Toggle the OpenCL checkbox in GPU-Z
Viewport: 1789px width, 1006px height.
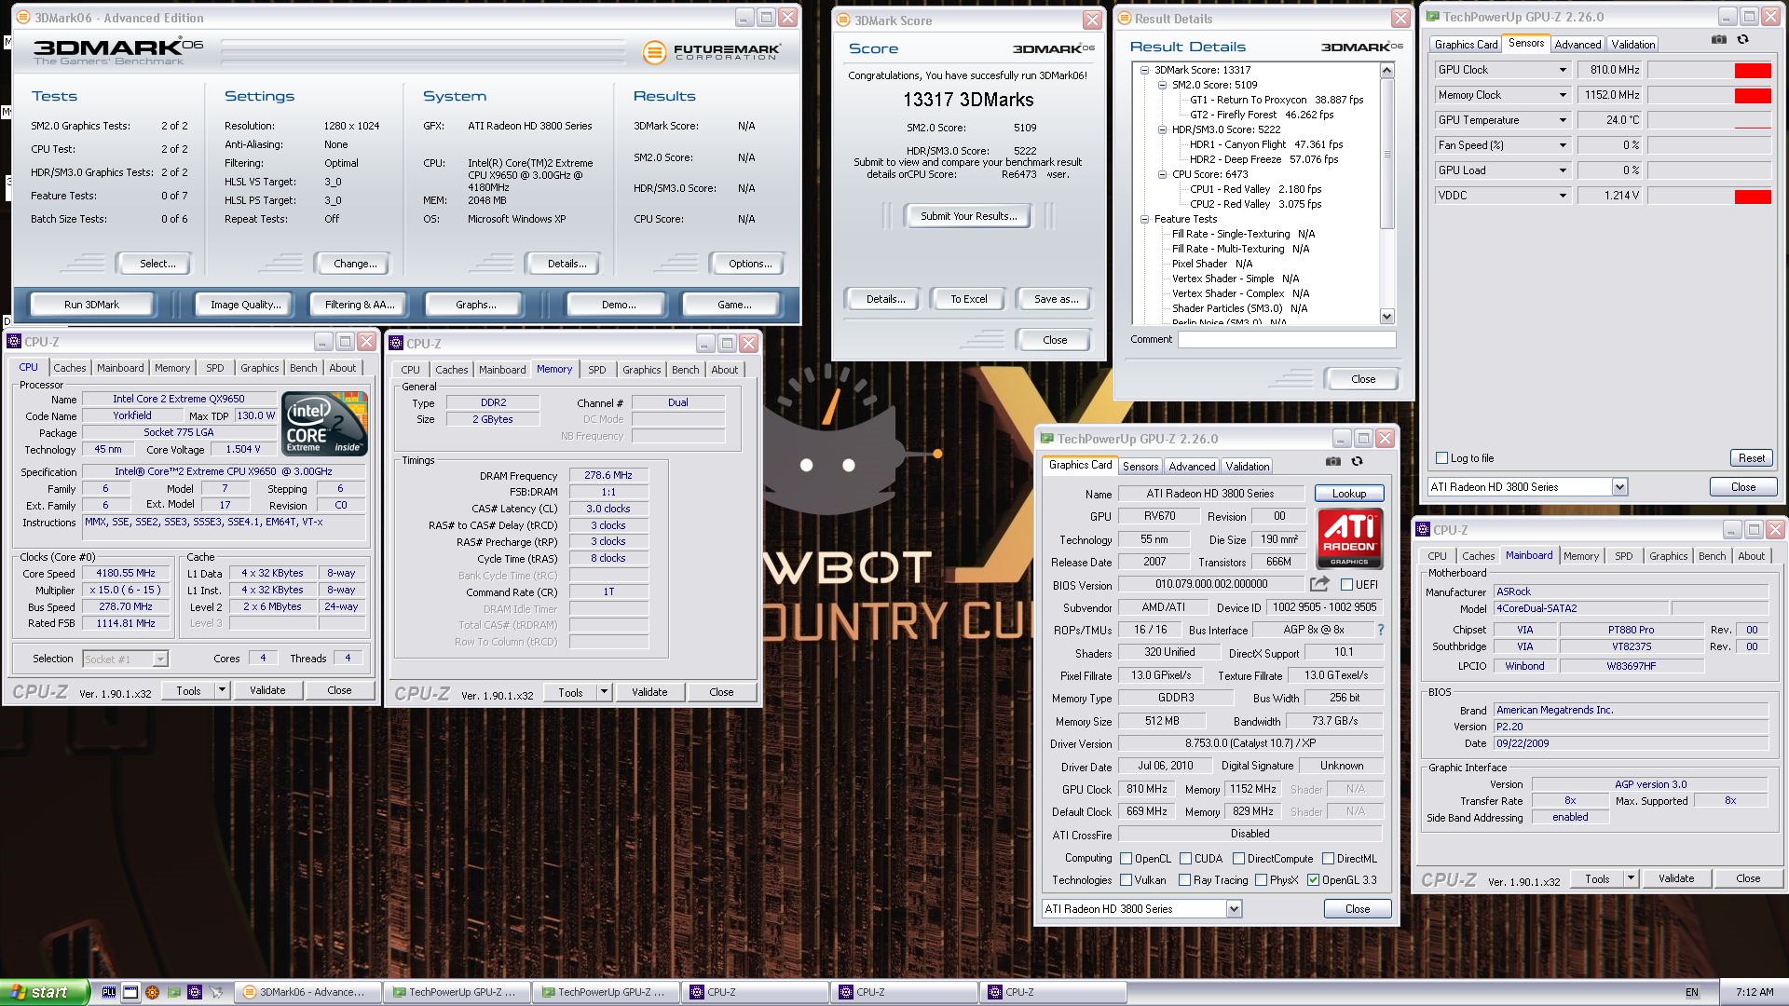(1126, 859)
